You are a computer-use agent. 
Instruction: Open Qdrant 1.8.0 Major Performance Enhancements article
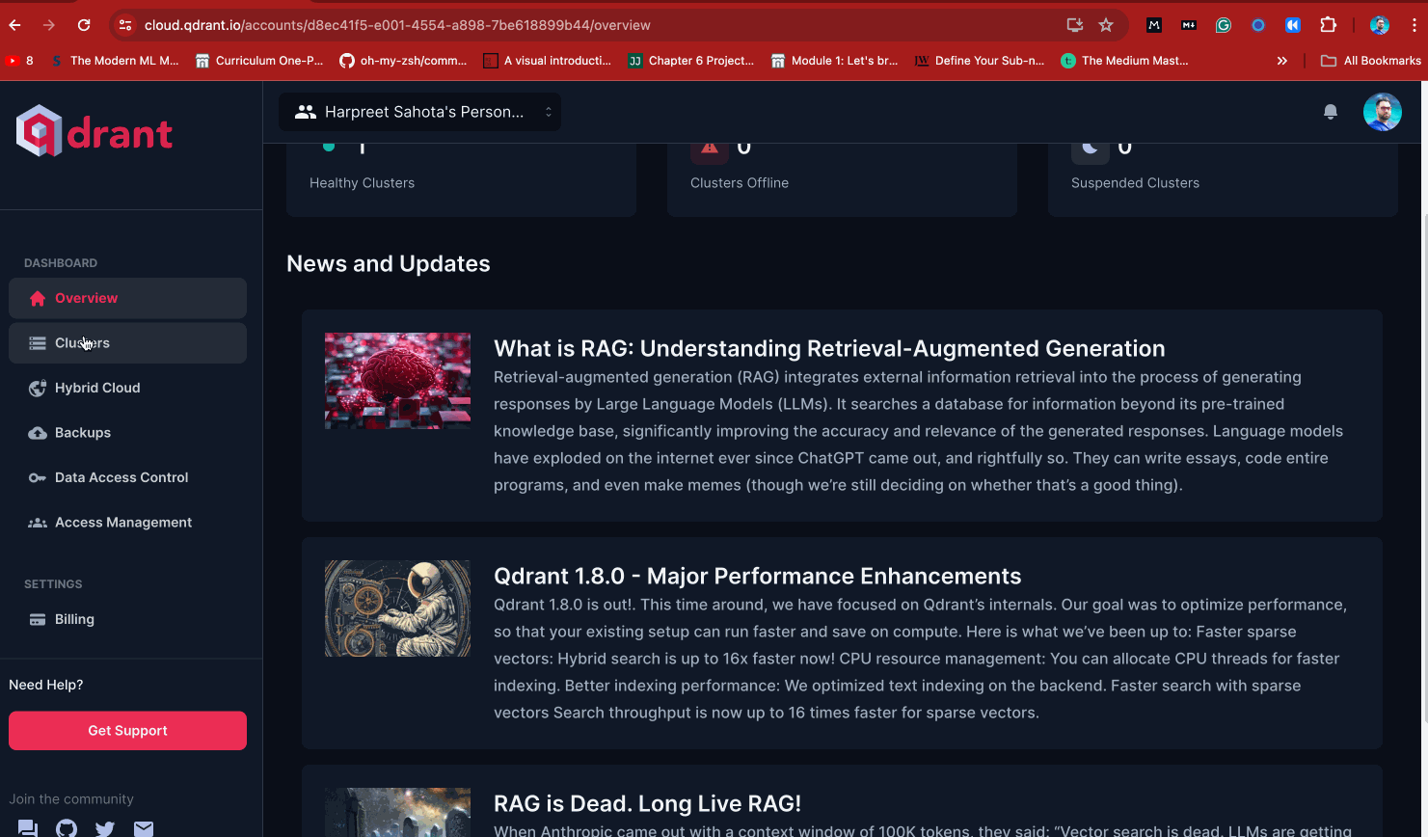coord(757,576)
